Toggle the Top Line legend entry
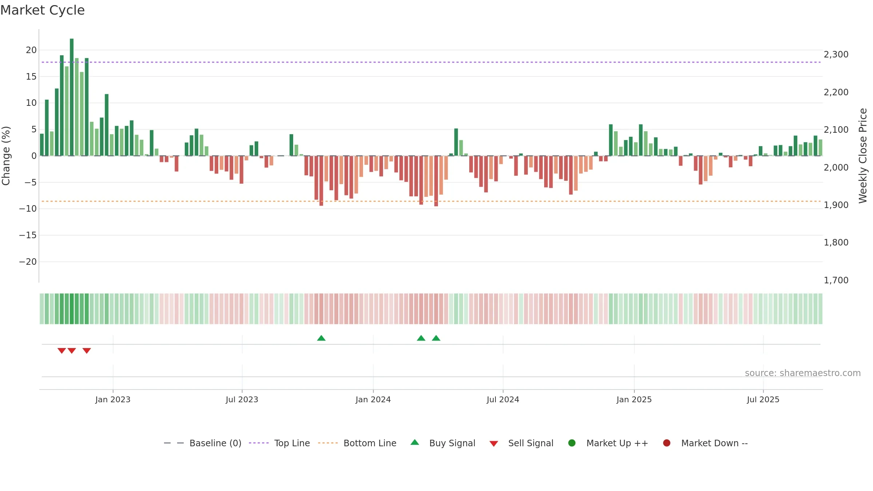The height and width of the screenshot is (491, 873). click(279, 443)
